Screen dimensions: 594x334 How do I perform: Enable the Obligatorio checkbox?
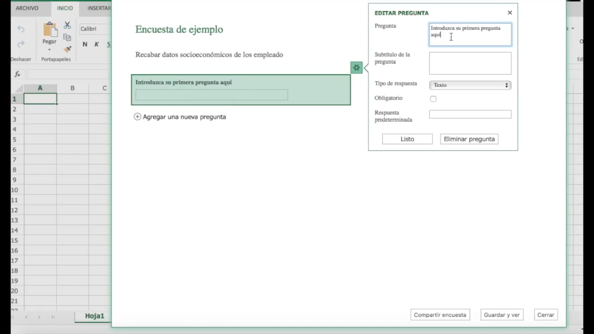(433, 99)
